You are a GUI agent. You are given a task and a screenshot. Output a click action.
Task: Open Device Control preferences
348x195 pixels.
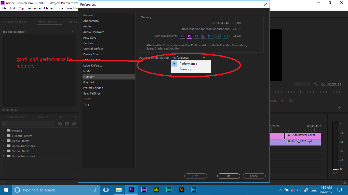[109, 54]
